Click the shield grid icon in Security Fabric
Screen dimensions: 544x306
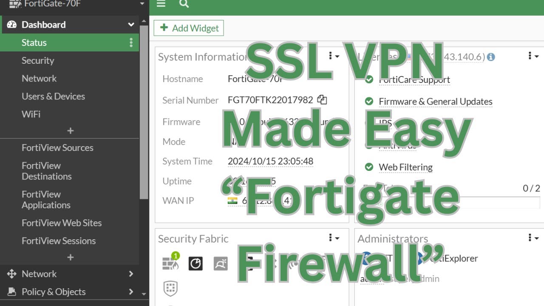click(170, 288)
